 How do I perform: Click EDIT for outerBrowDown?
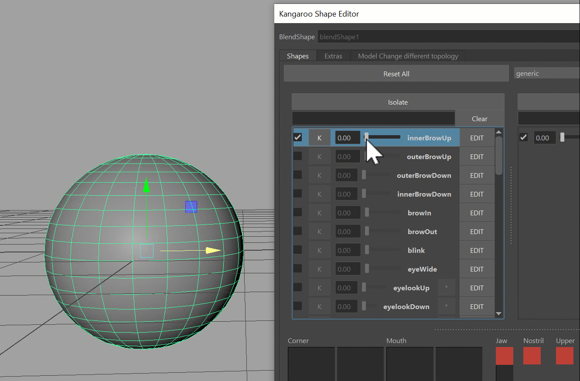(x=477, y=175)
